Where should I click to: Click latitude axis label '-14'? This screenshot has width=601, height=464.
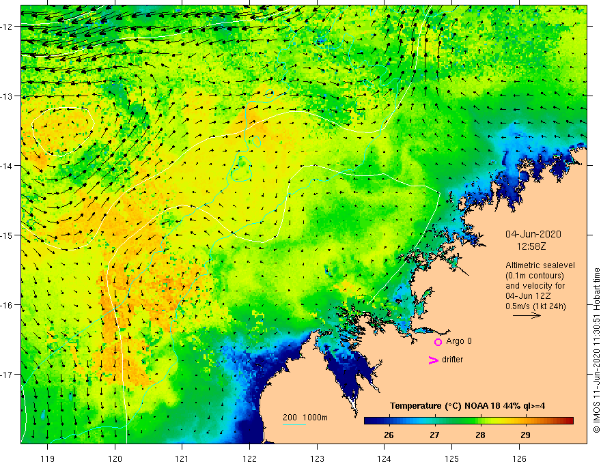tap(7, 166)
